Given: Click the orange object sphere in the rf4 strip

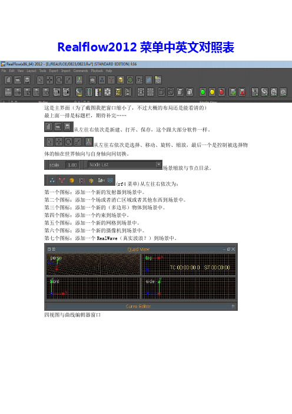Looking at the screenshot, I should [71, 180].
